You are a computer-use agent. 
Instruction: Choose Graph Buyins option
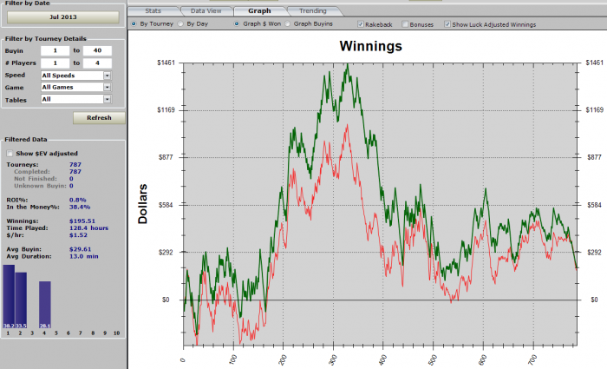(x=288, y=23)
